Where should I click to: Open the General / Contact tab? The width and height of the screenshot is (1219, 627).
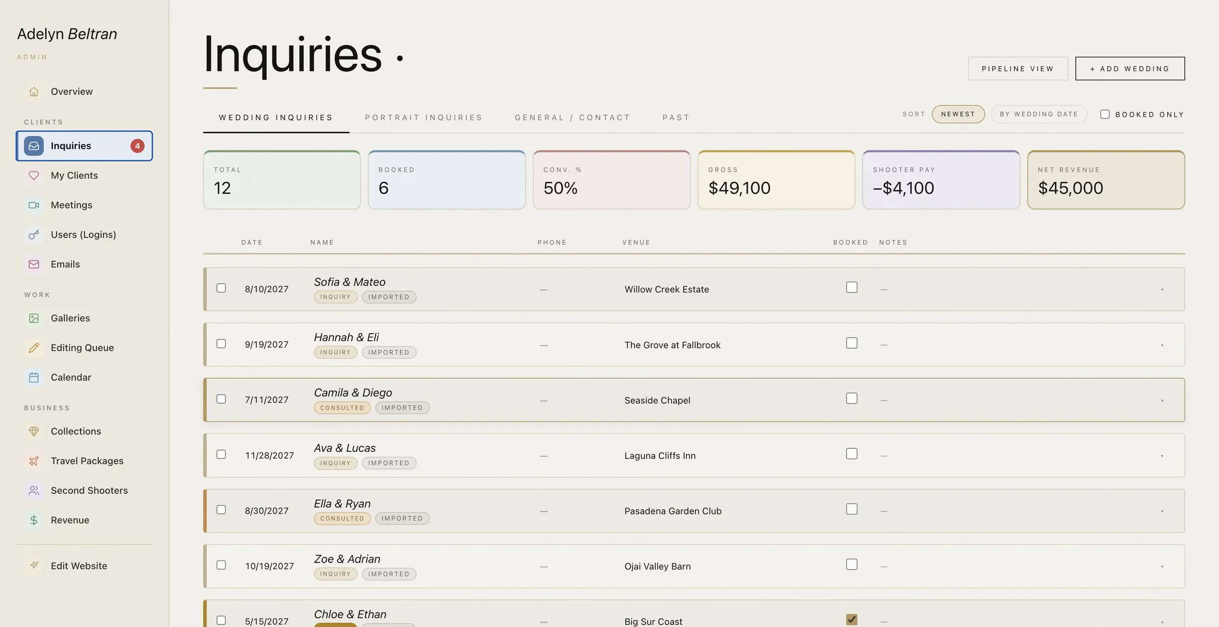tap(572, 117)
